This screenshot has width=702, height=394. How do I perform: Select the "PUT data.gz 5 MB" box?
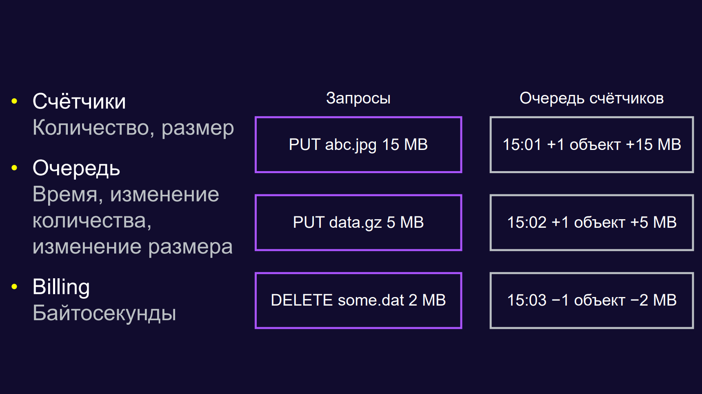click(358, 222)
